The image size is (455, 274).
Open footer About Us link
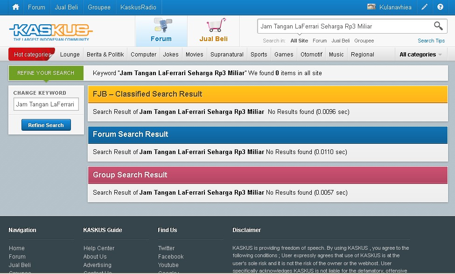coord(95,257)
